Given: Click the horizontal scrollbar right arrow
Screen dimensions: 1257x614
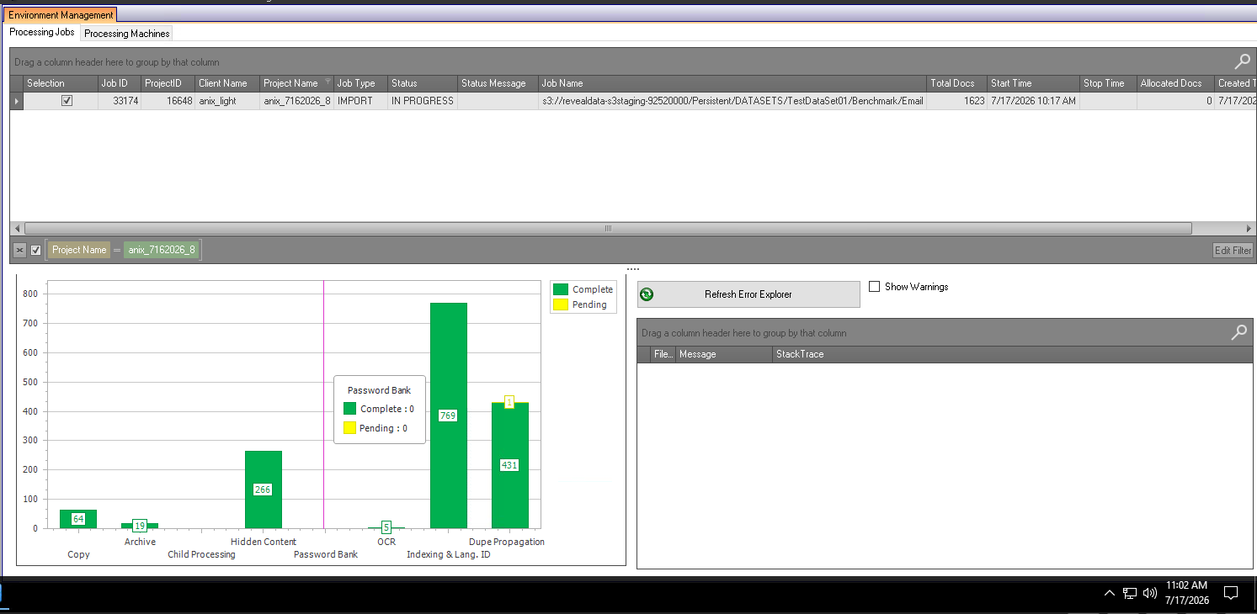Looking at the screenshot, I should 1248,228.
